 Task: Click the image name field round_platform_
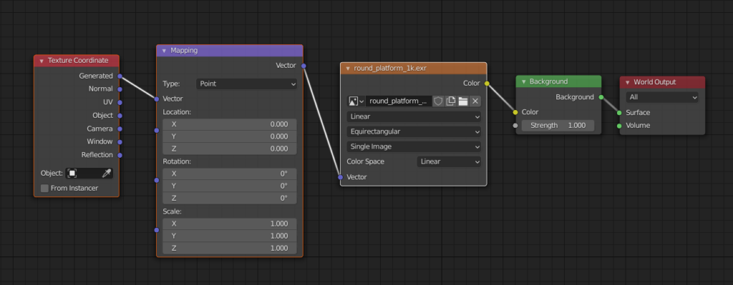[x=398, y=101]
